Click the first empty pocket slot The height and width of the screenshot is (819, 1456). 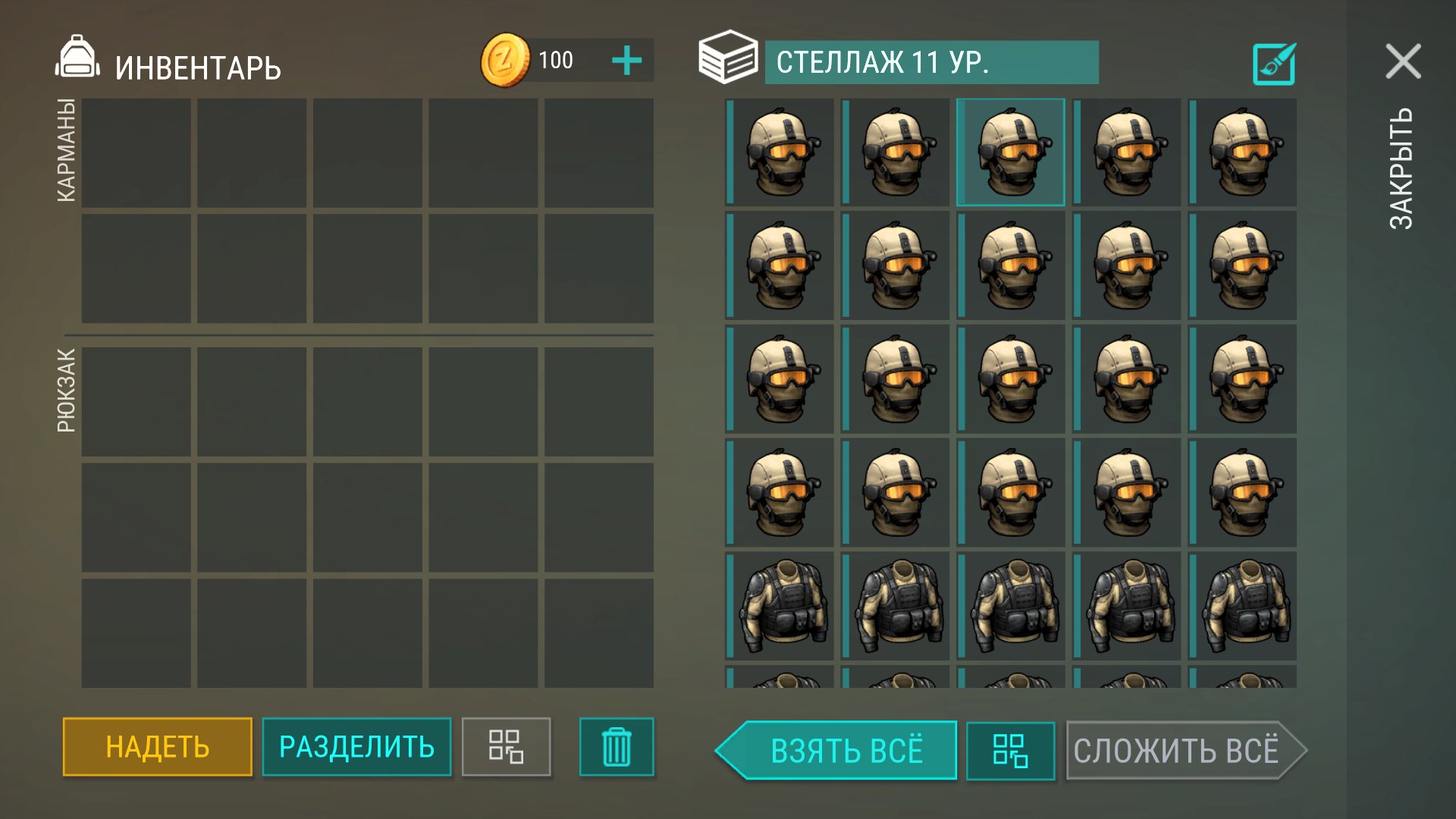(x=136, y=152)
